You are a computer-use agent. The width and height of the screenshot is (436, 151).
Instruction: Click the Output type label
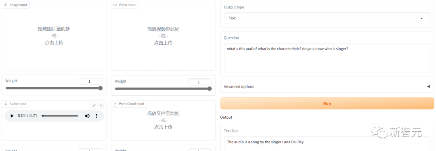click(x=234, y=7)
